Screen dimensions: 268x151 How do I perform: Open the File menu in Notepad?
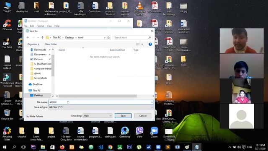26,26
